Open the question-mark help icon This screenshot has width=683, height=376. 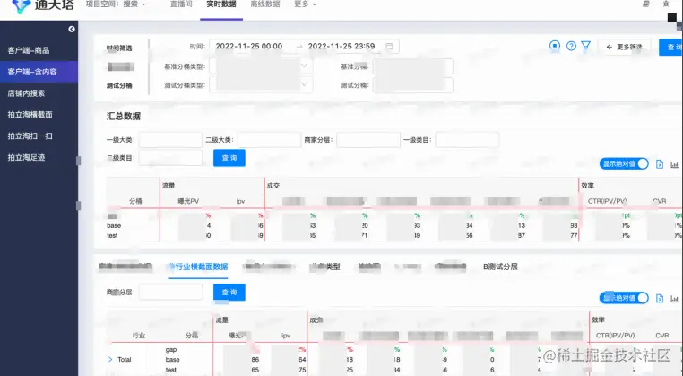571,46
